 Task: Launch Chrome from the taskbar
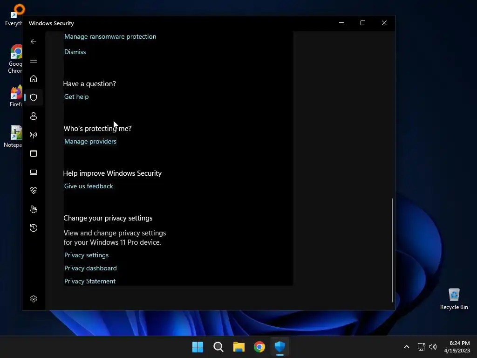259,347
